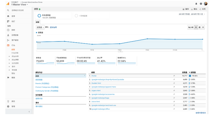Open the Search Term (搜尋字詞) link
Screen dimensions: 213x118
pos(39,99)
